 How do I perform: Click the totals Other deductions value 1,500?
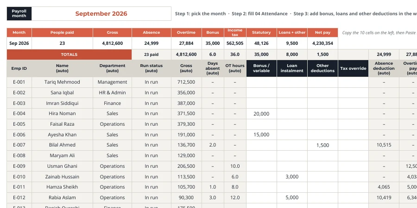coord(322,55)
